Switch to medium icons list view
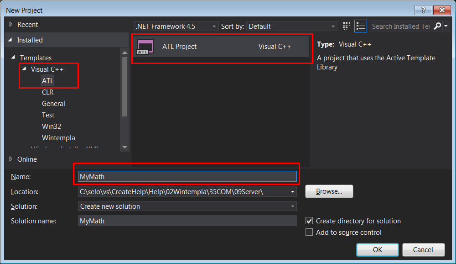456x264 pixels. 361,26
